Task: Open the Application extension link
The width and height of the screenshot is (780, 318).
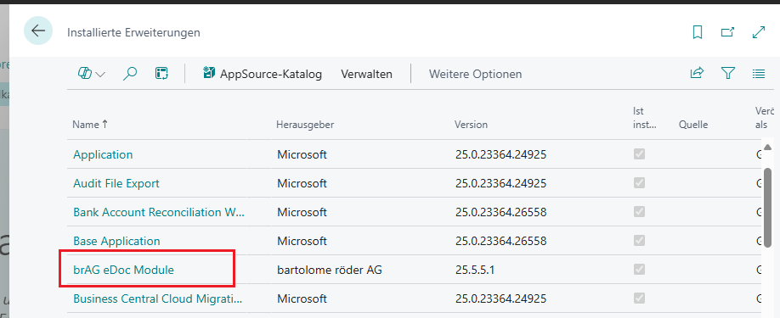Action: pos(103,154)
